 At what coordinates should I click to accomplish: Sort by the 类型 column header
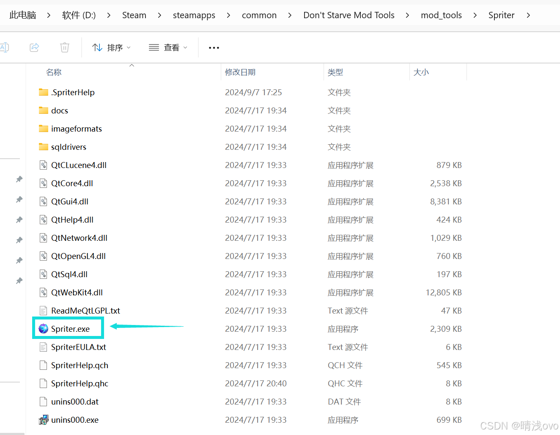tap(335, 72)
